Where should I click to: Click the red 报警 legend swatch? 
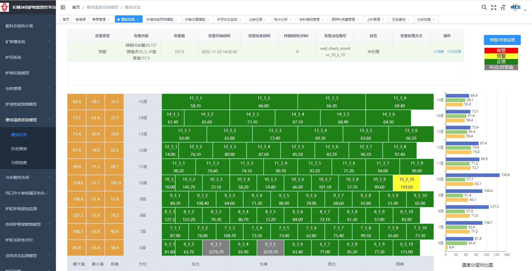coord(501,51)
